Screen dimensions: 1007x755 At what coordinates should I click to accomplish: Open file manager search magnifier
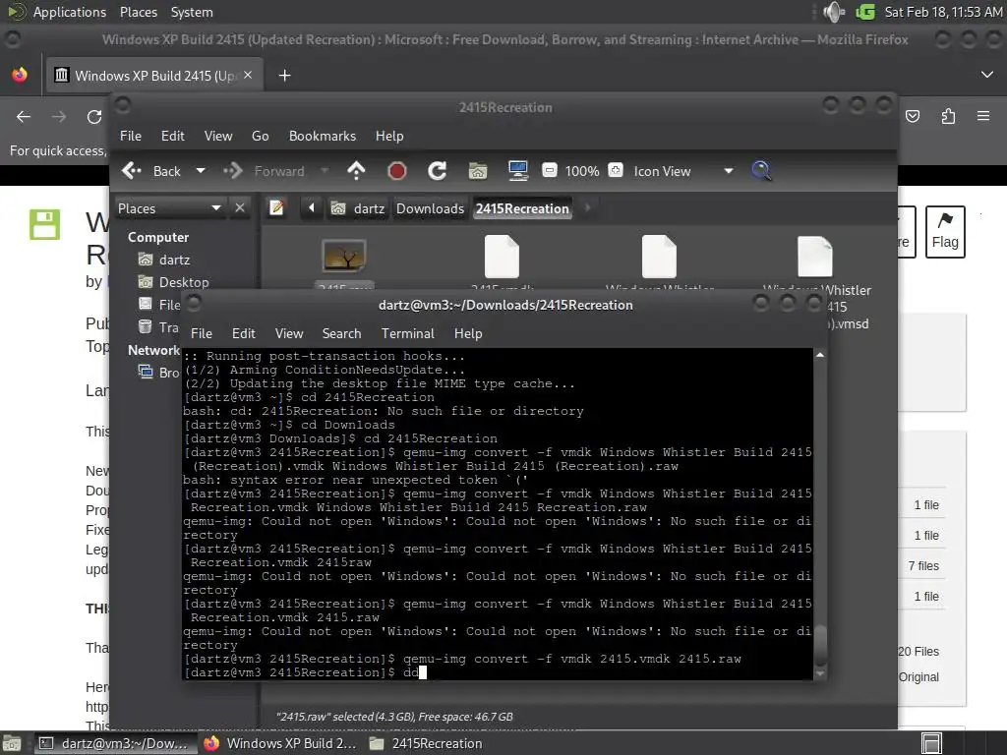[x=761, y=171]
